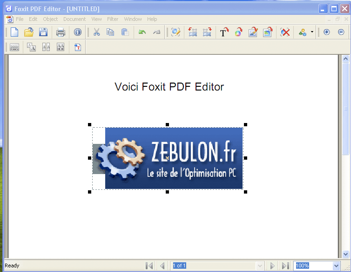
Task: Open the File menu
Action: pyautogui.click(x=20, y=19)
